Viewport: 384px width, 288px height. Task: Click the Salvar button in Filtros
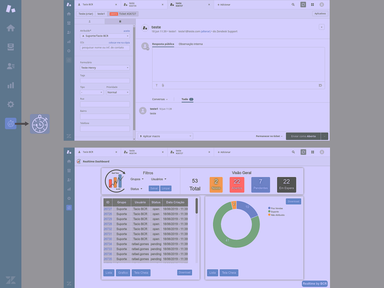point(154,188)
